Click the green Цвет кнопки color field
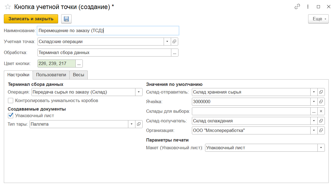 [56, 64]
